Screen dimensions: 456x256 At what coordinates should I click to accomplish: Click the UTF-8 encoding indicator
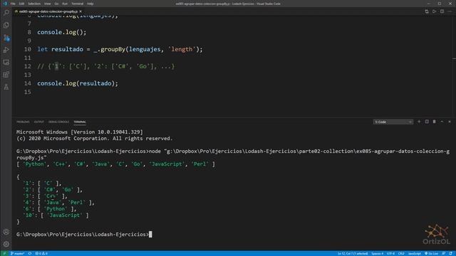390,254
